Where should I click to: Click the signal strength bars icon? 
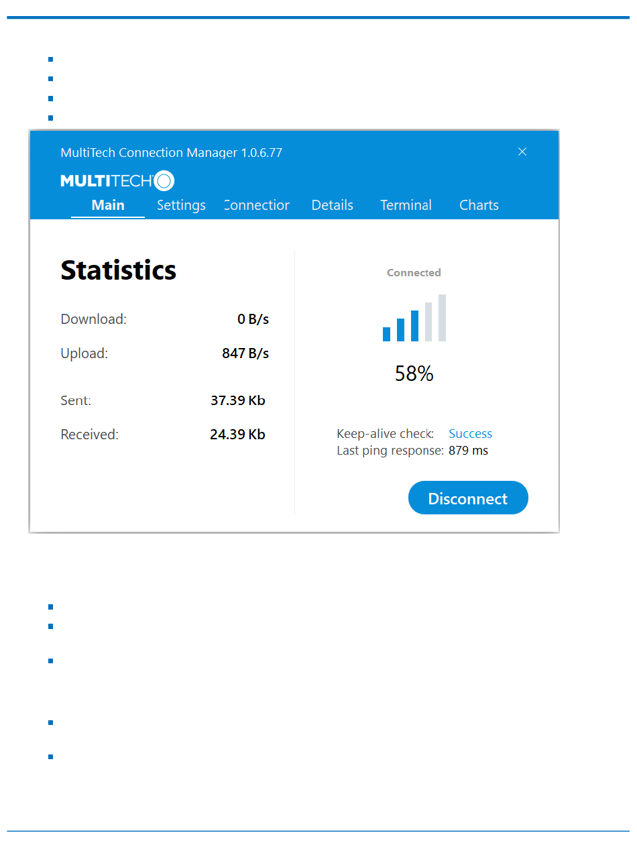[414, 319]
